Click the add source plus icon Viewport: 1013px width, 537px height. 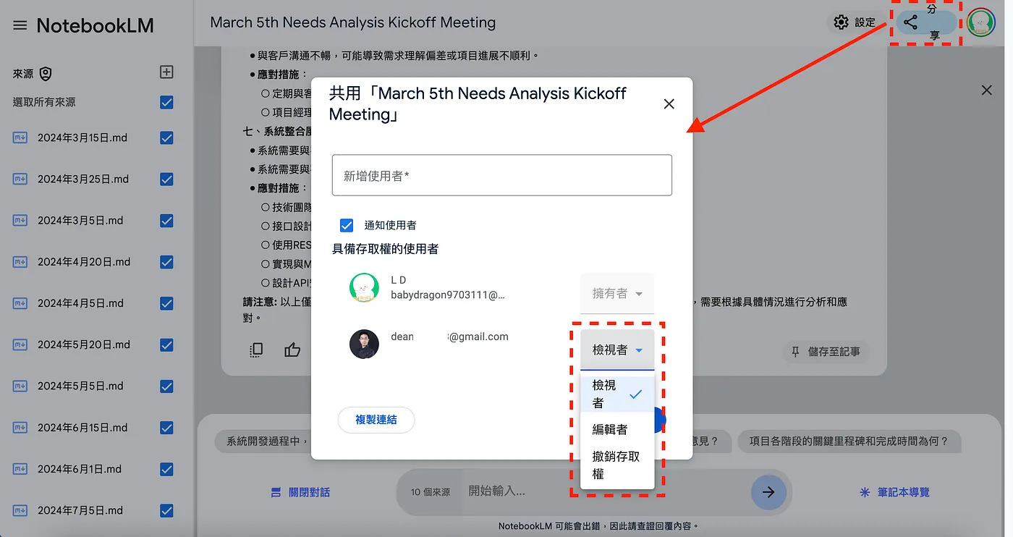[x=166, y=72]
